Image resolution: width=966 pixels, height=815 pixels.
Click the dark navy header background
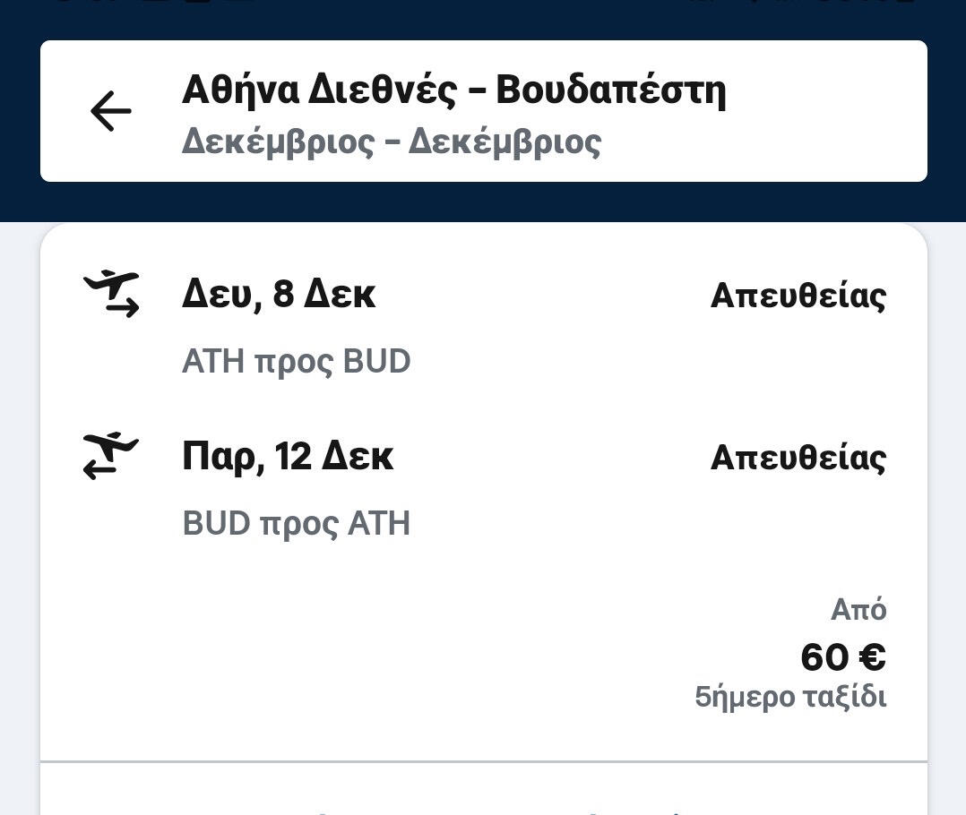coord(484,202)
